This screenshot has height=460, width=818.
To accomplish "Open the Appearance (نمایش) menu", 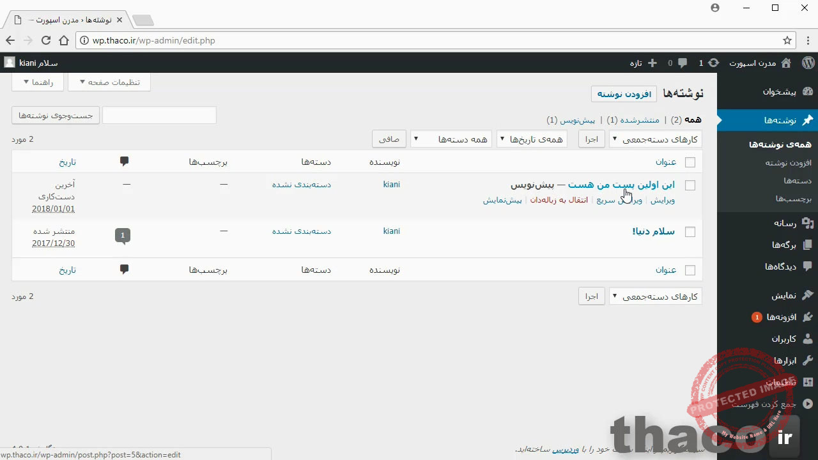I will point(783,295).
